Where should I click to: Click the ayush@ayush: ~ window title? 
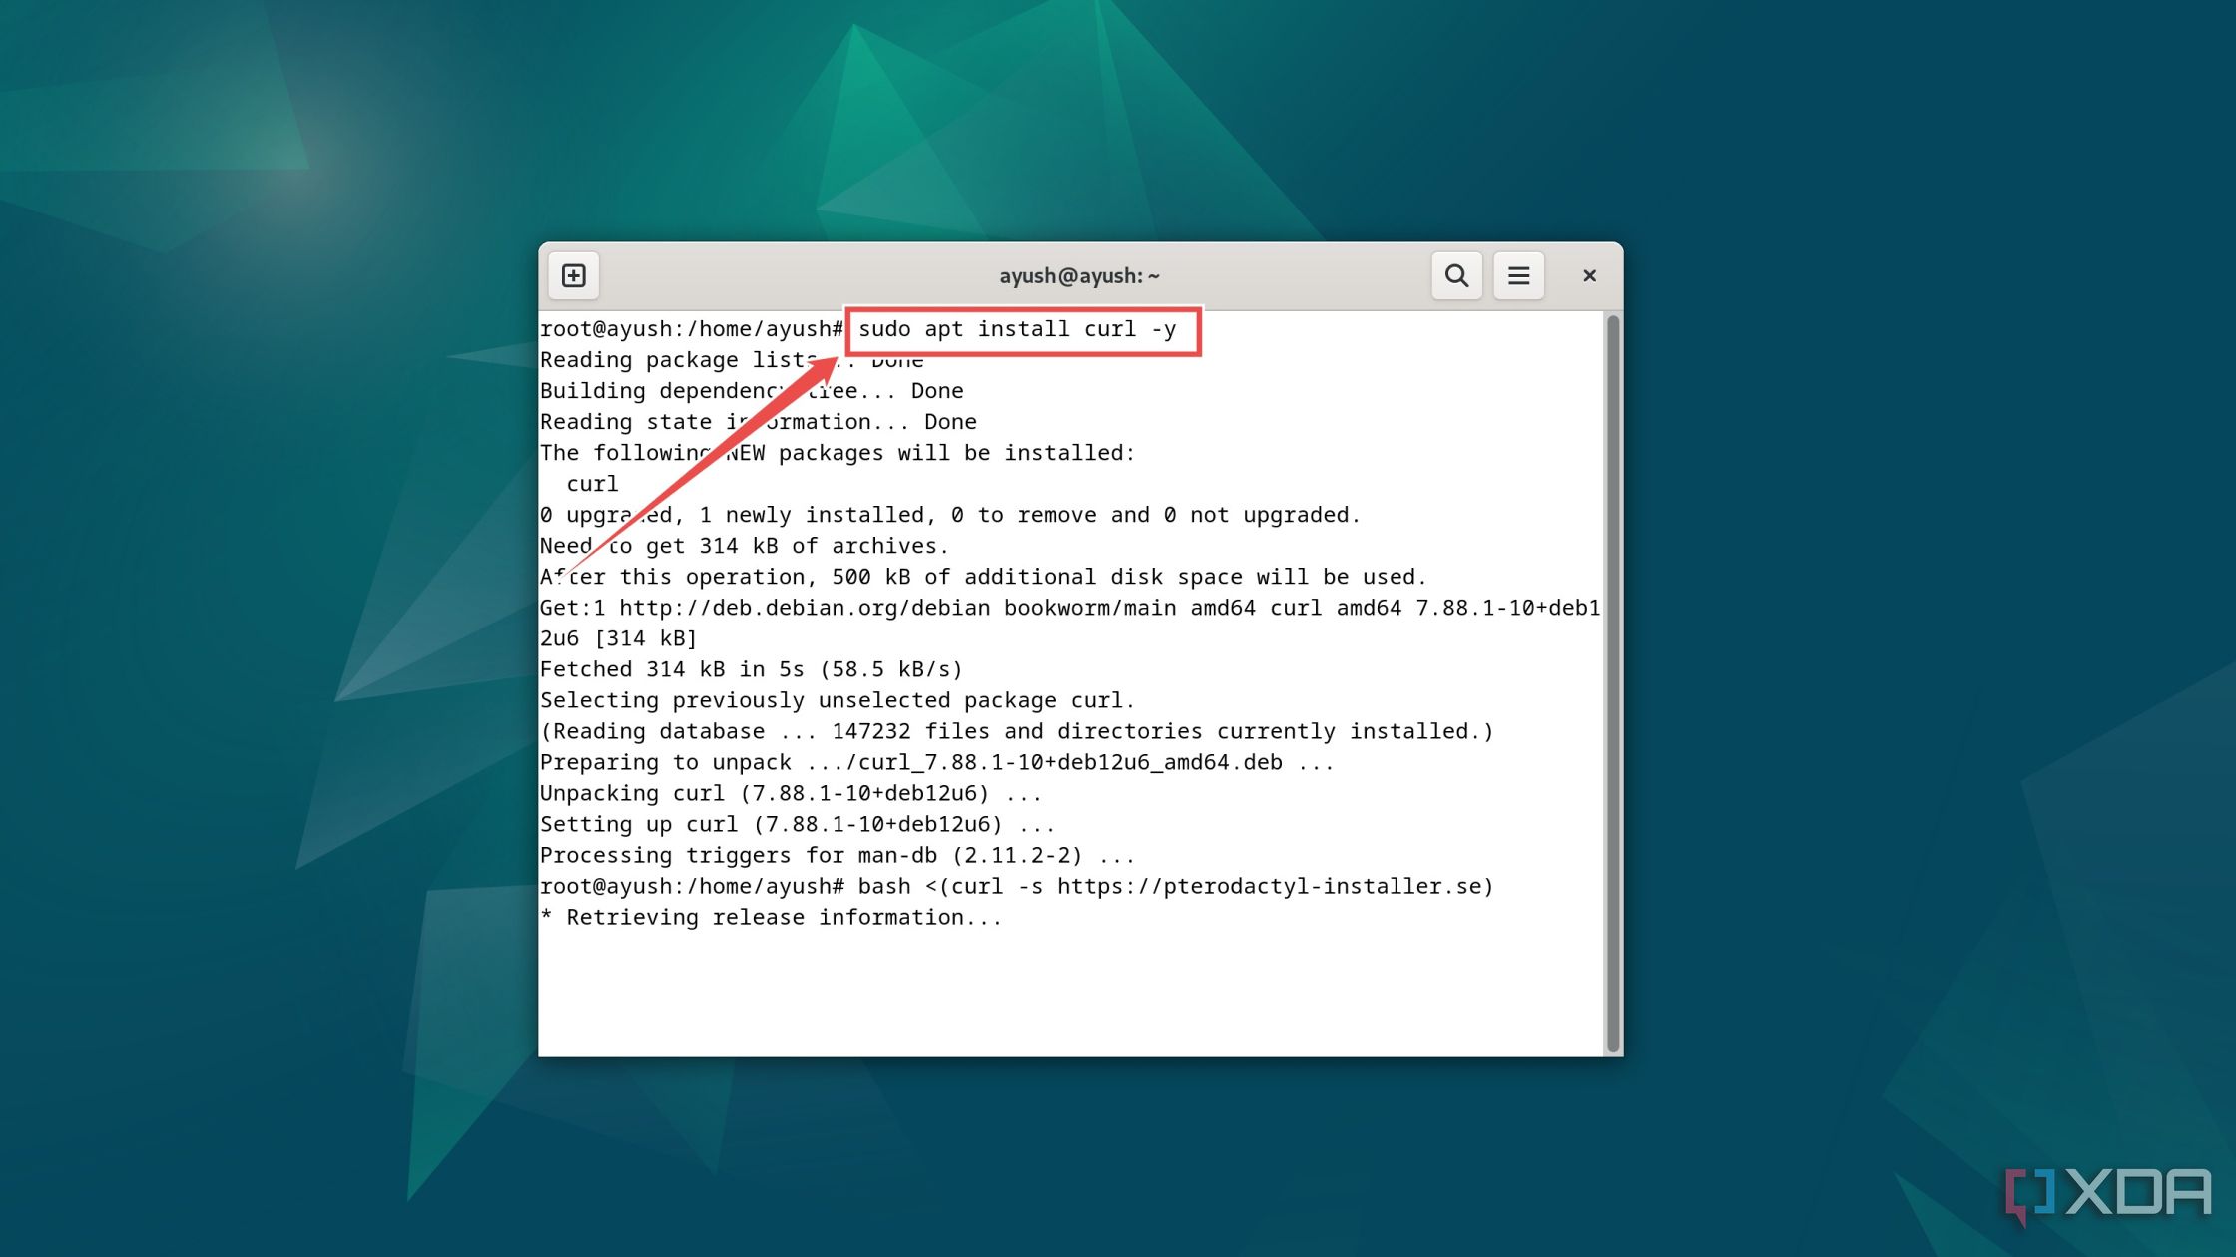[1079, 276]
